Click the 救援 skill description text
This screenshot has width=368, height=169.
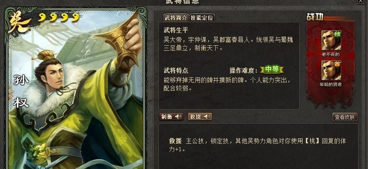[257, 145]
